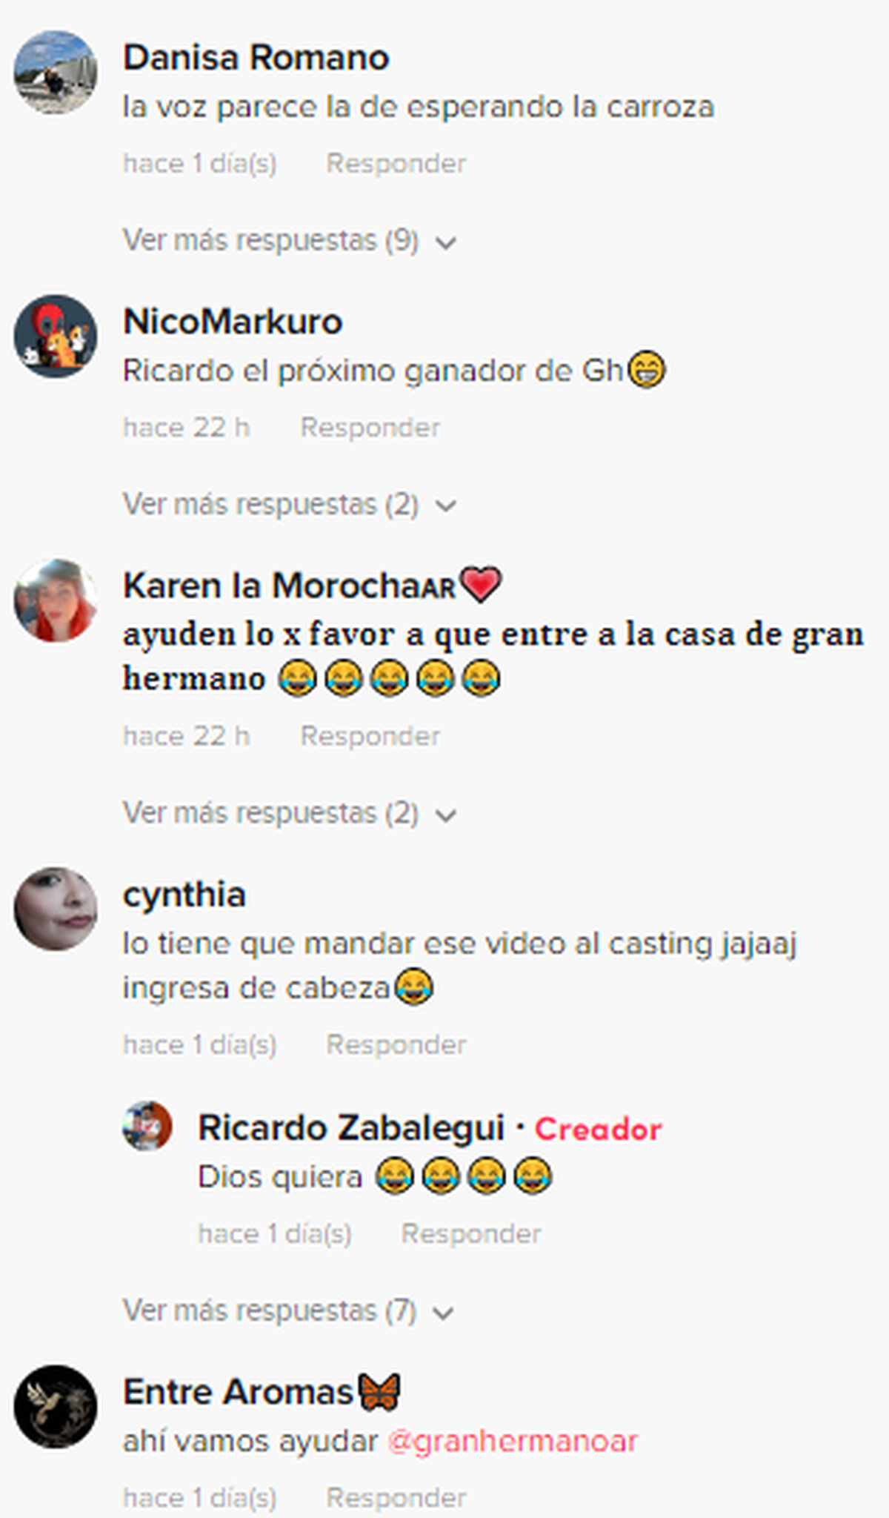This screenshot has width=889, height=1518.
Task: Reply to Ricardo Zabalegui's creator comment
Action: (x=471, y=1233)
